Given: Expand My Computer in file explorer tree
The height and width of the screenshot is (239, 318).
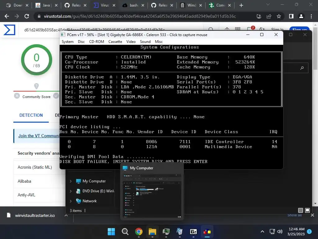Looking at the screenshot, I should 70,181.
